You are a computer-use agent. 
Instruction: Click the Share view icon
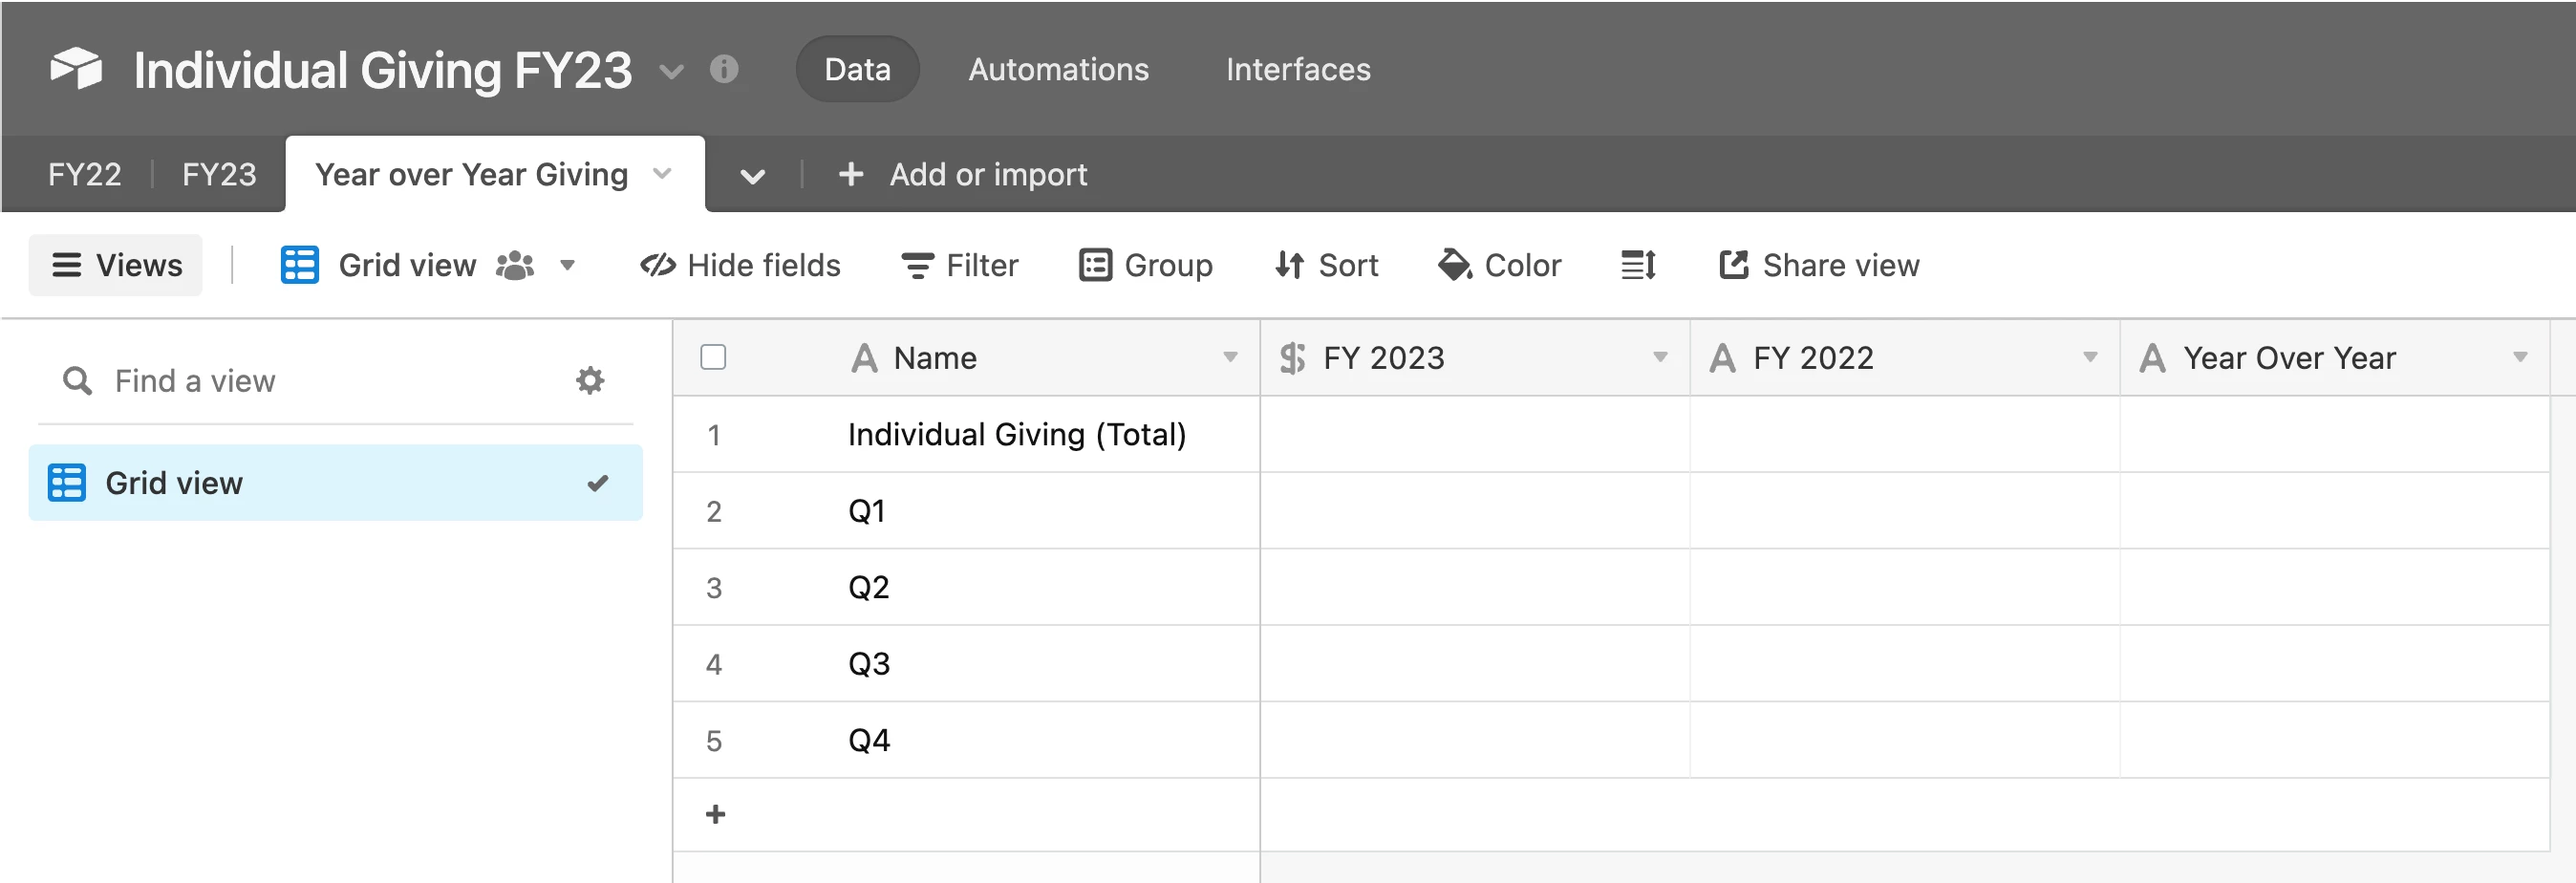pyautogui.click(x=1733, y=265)
